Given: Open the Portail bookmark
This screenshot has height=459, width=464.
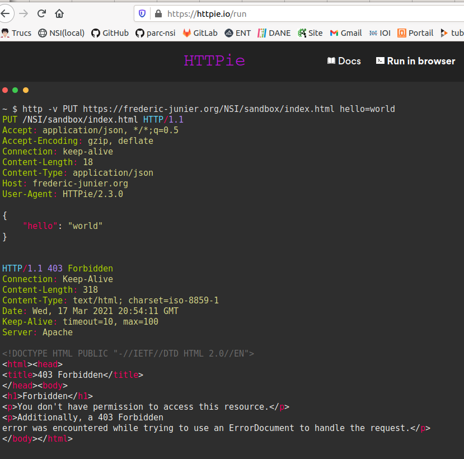Looking at the screenshot, I should coord(415,33).
